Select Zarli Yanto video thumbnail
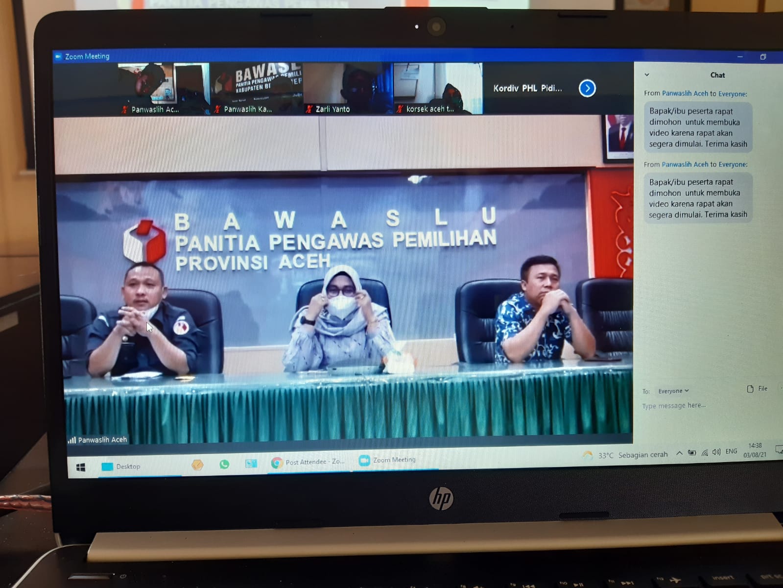Viewport: 783px width, 588px height. click(348, 88)
